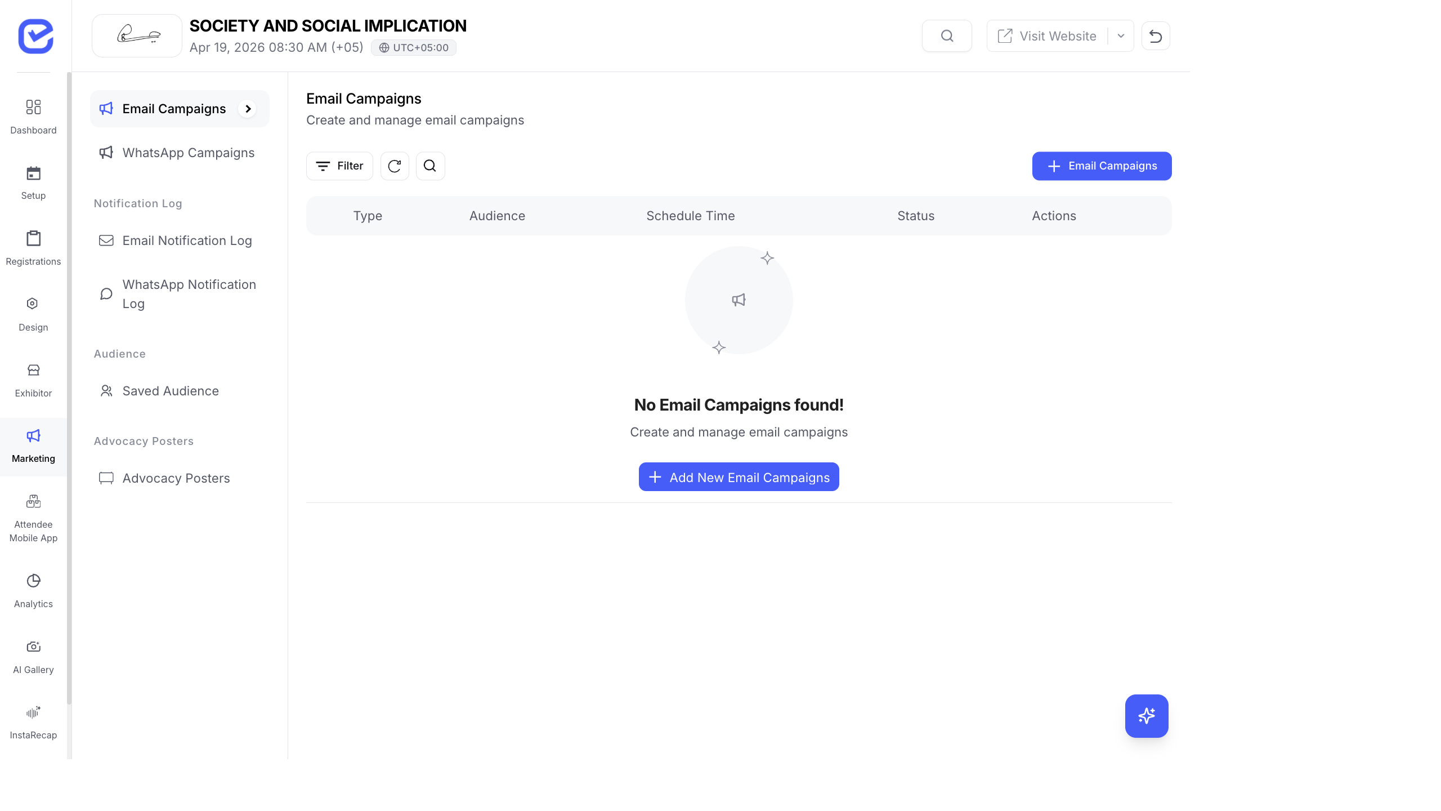This screenshot has width=1441, height=811.
Task: Open the Dashboard section
Action: tap(33, 117)
